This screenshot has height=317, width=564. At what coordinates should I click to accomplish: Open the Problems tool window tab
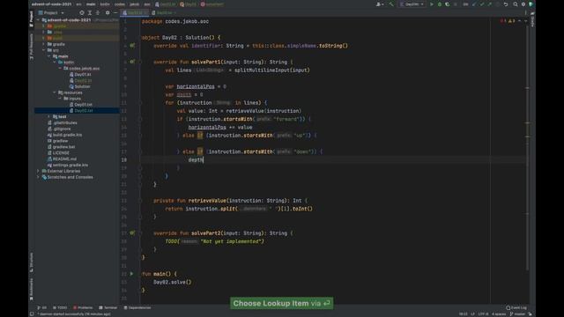83,307
